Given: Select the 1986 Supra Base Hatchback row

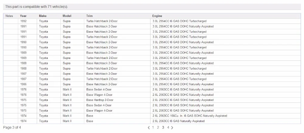Looking at the screenshot, I should click(x=152, y=84).
